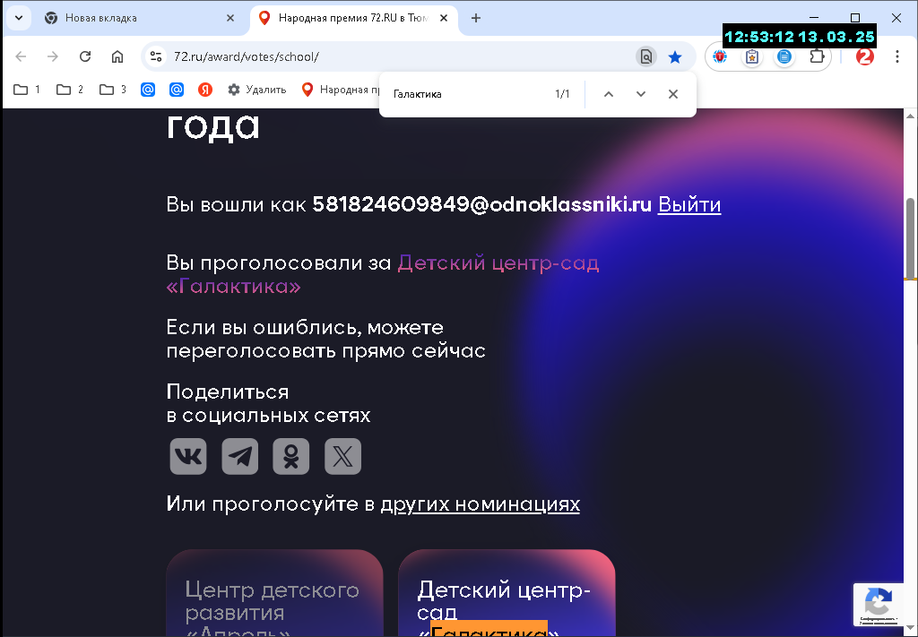Open the tab search dropdown arrow
Viewport: 918px width, 637px height.
click(x=19, y=18)
